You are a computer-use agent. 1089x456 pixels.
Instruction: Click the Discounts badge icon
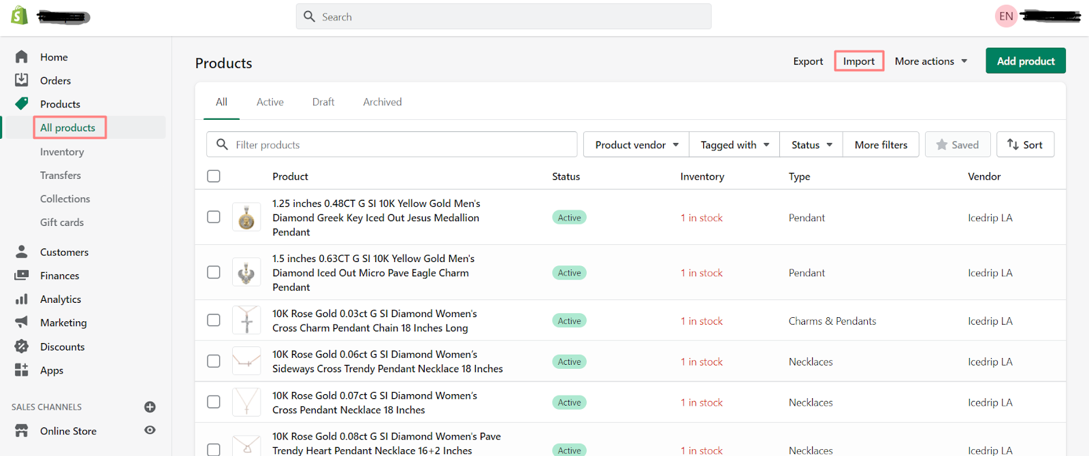pos(22,346)
